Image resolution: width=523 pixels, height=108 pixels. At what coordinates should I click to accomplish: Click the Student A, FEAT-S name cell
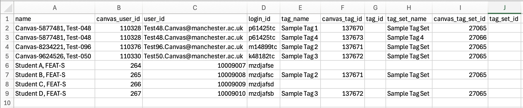[54, 66]
